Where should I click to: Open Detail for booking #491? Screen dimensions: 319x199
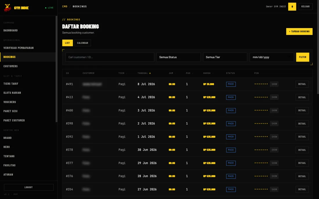tap(302, 84)
